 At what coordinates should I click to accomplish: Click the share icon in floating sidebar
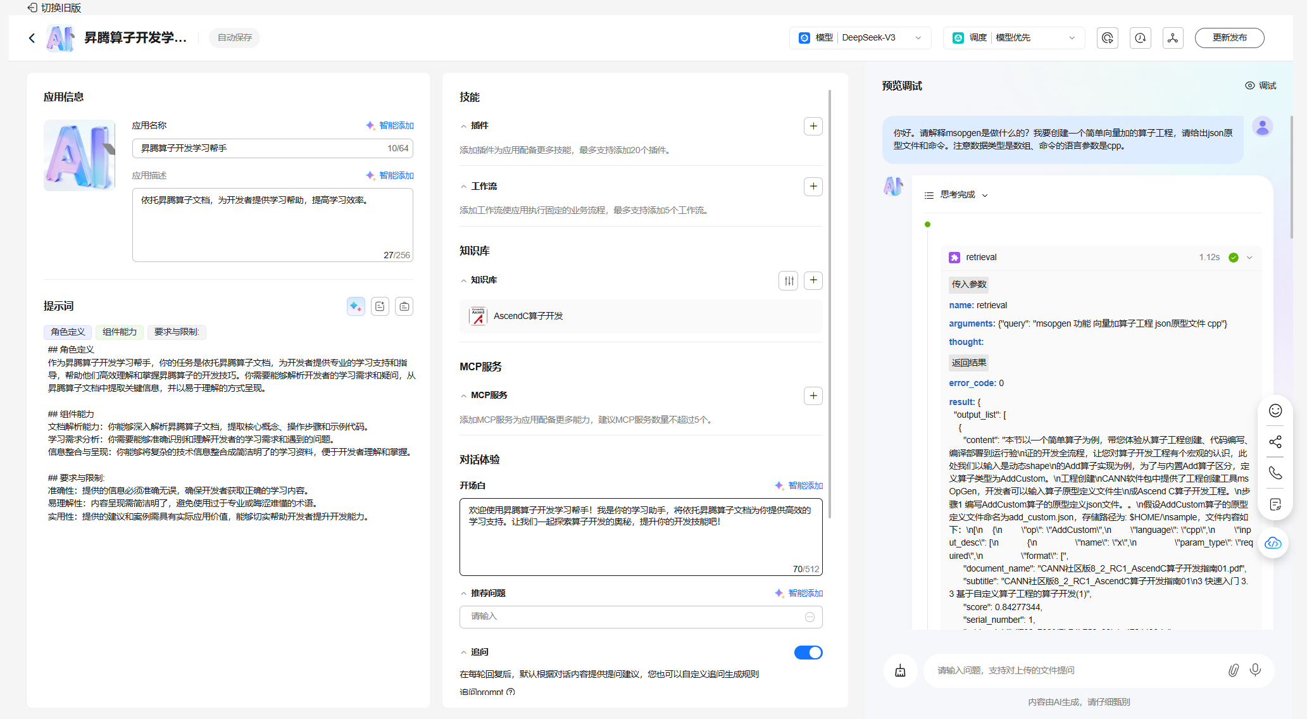pos(1275,442)
